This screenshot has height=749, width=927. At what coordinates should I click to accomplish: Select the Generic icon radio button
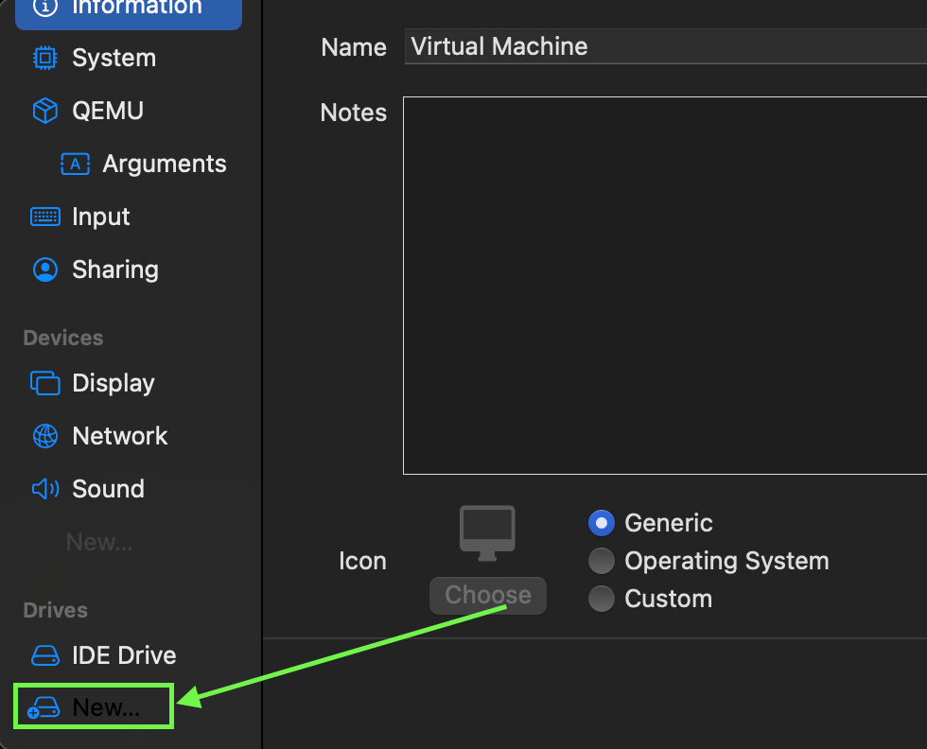click(601, 523)
